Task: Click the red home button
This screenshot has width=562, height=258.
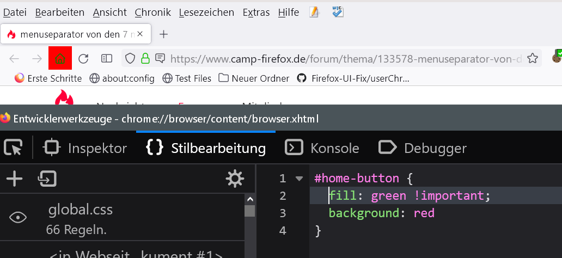Action: click(x=60, y=58)
